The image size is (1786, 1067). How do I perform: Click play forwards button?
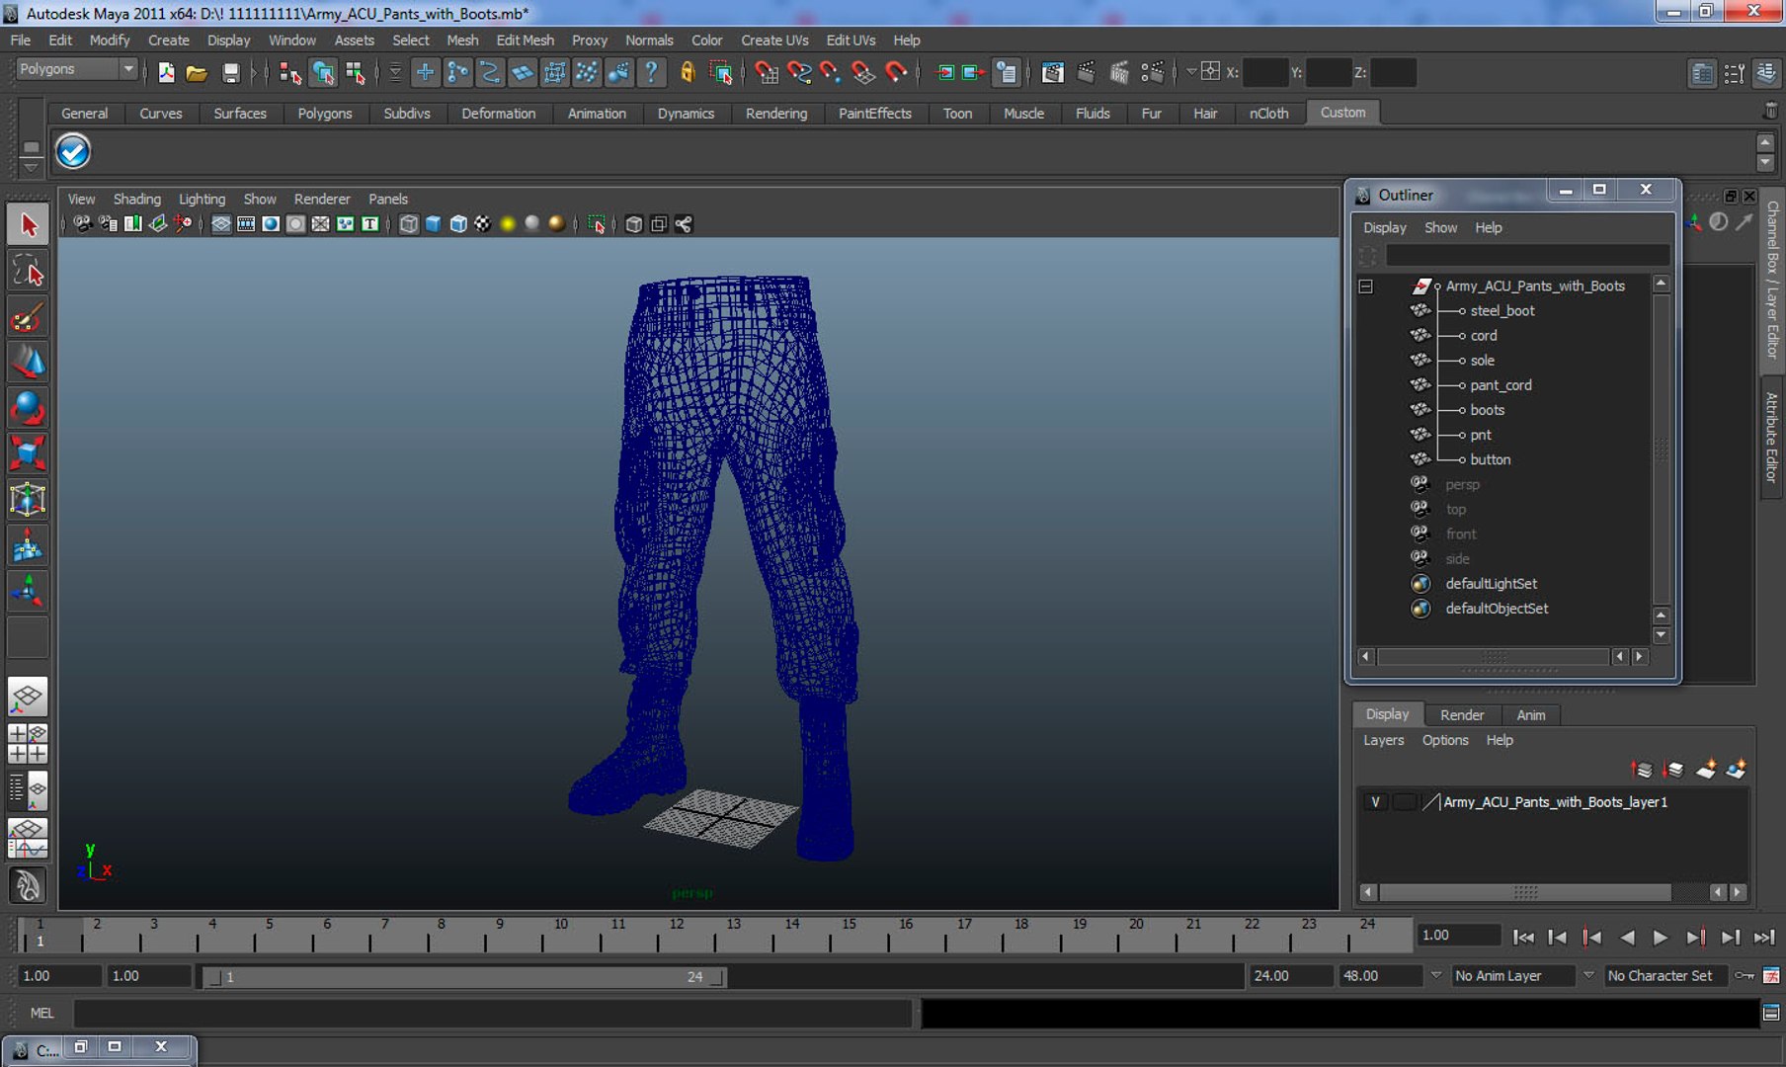point(1661,938)
